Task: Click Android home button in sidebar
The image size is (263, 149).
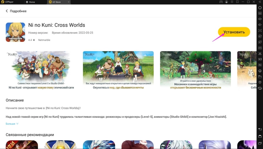Action: tap(260, 136)
